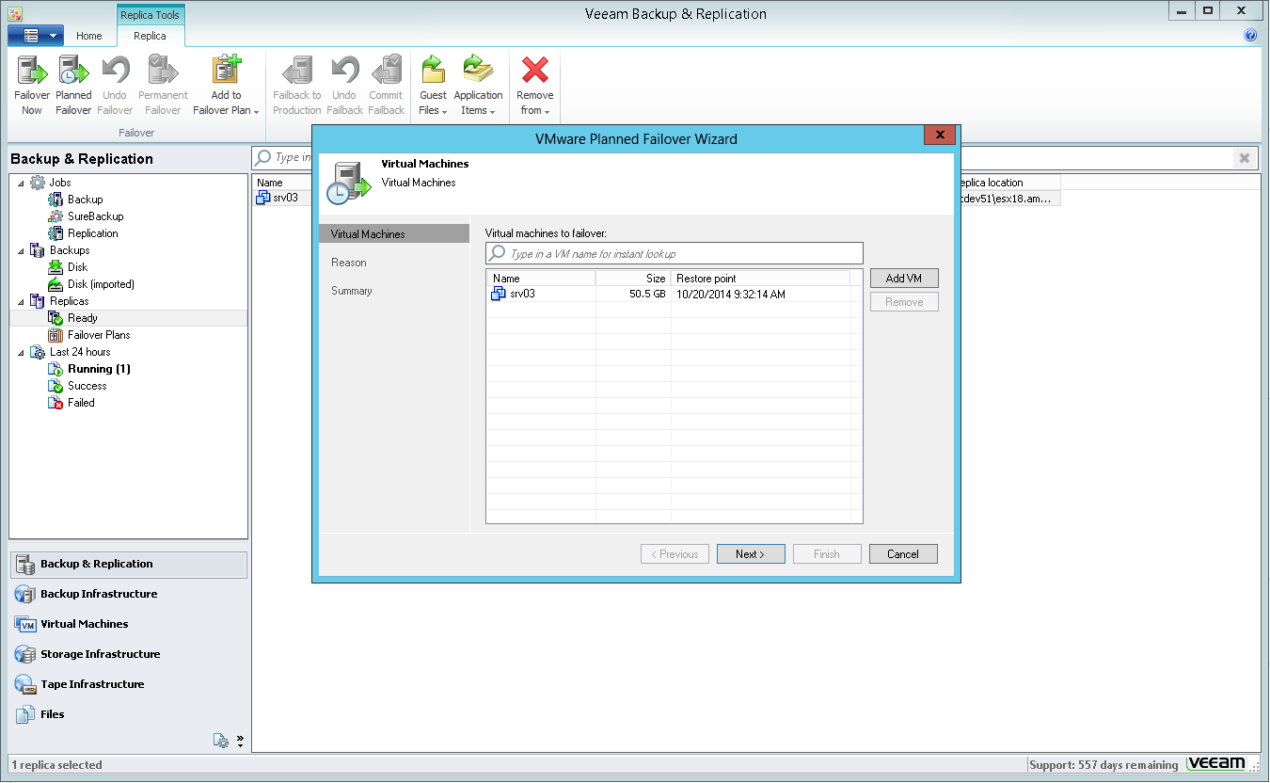
Task: Clear the main window search box
Action: (1245, 158)
